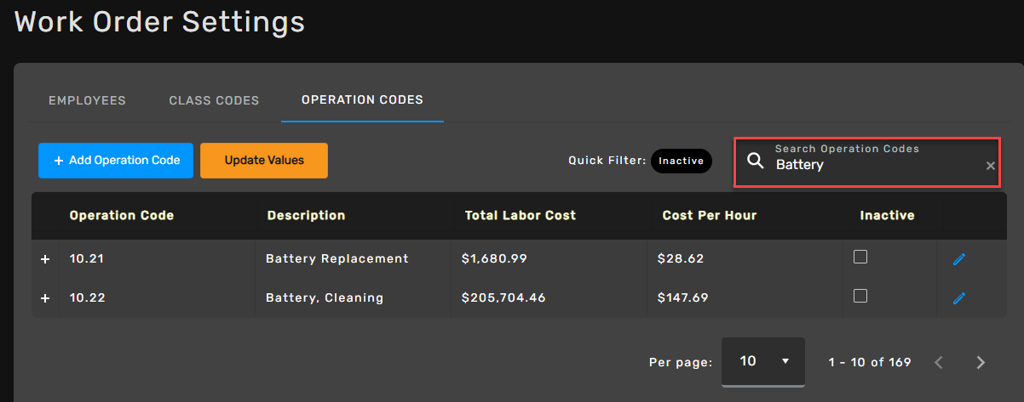
Task: Select the Operation Codes tab
Action: 362,99
